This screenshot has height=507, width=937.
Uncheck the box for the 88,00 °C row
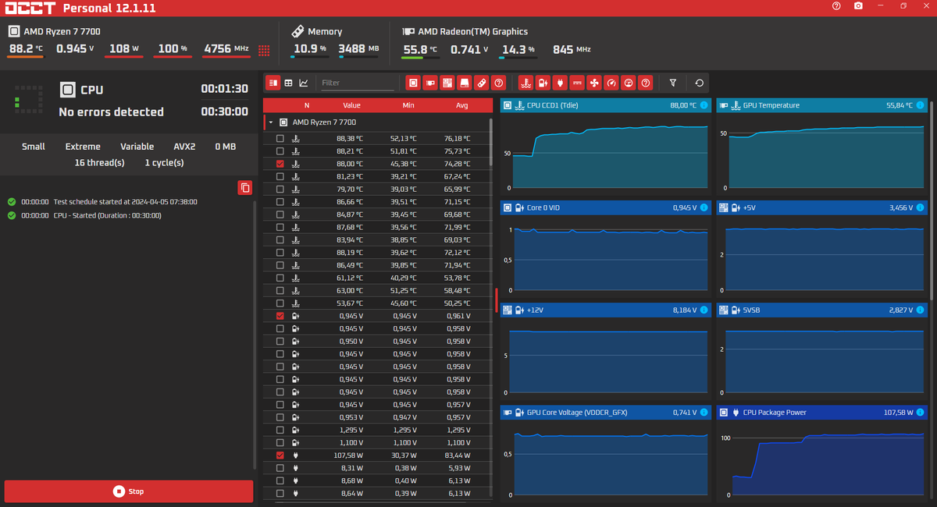click(280, 164)
